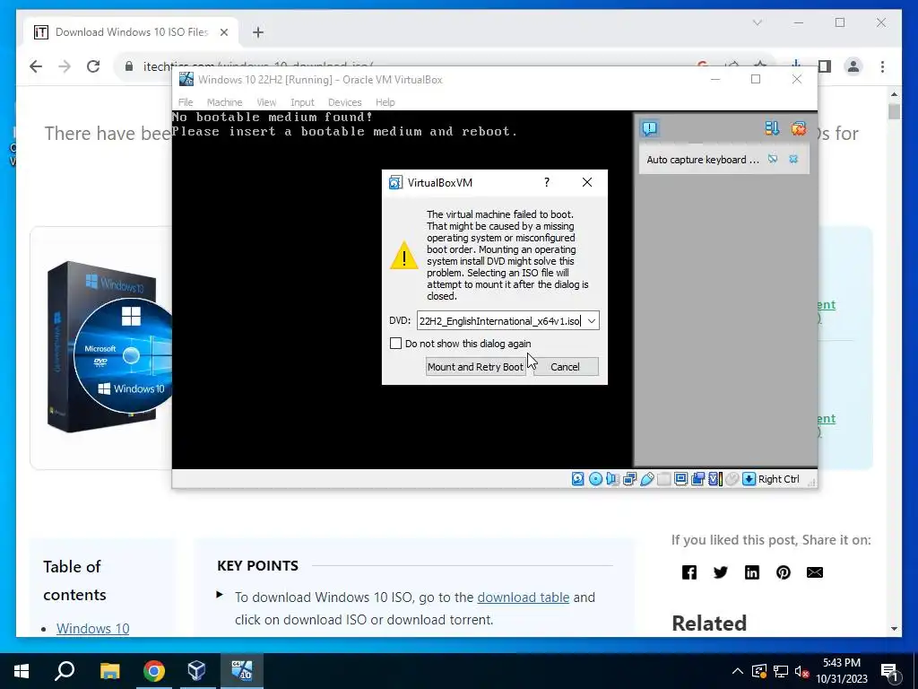Click the taskbar clock showing 5:43 PM
This screenshot has width=918, height=689.
click(x=842, y=671)
